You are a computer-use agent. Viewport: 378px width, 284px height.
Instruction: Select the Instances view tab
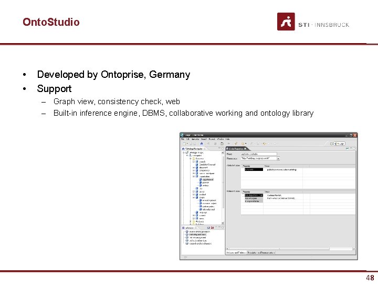(190, 228)
